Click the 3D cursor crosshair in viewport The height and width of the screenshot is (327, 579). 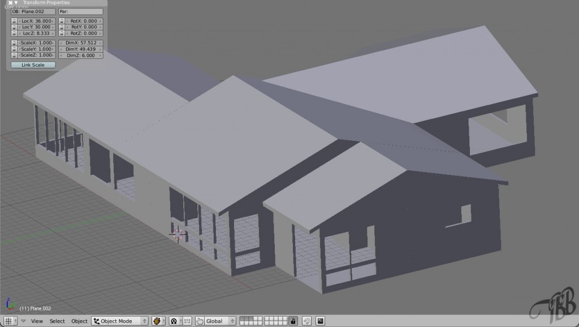click(178, 234)
